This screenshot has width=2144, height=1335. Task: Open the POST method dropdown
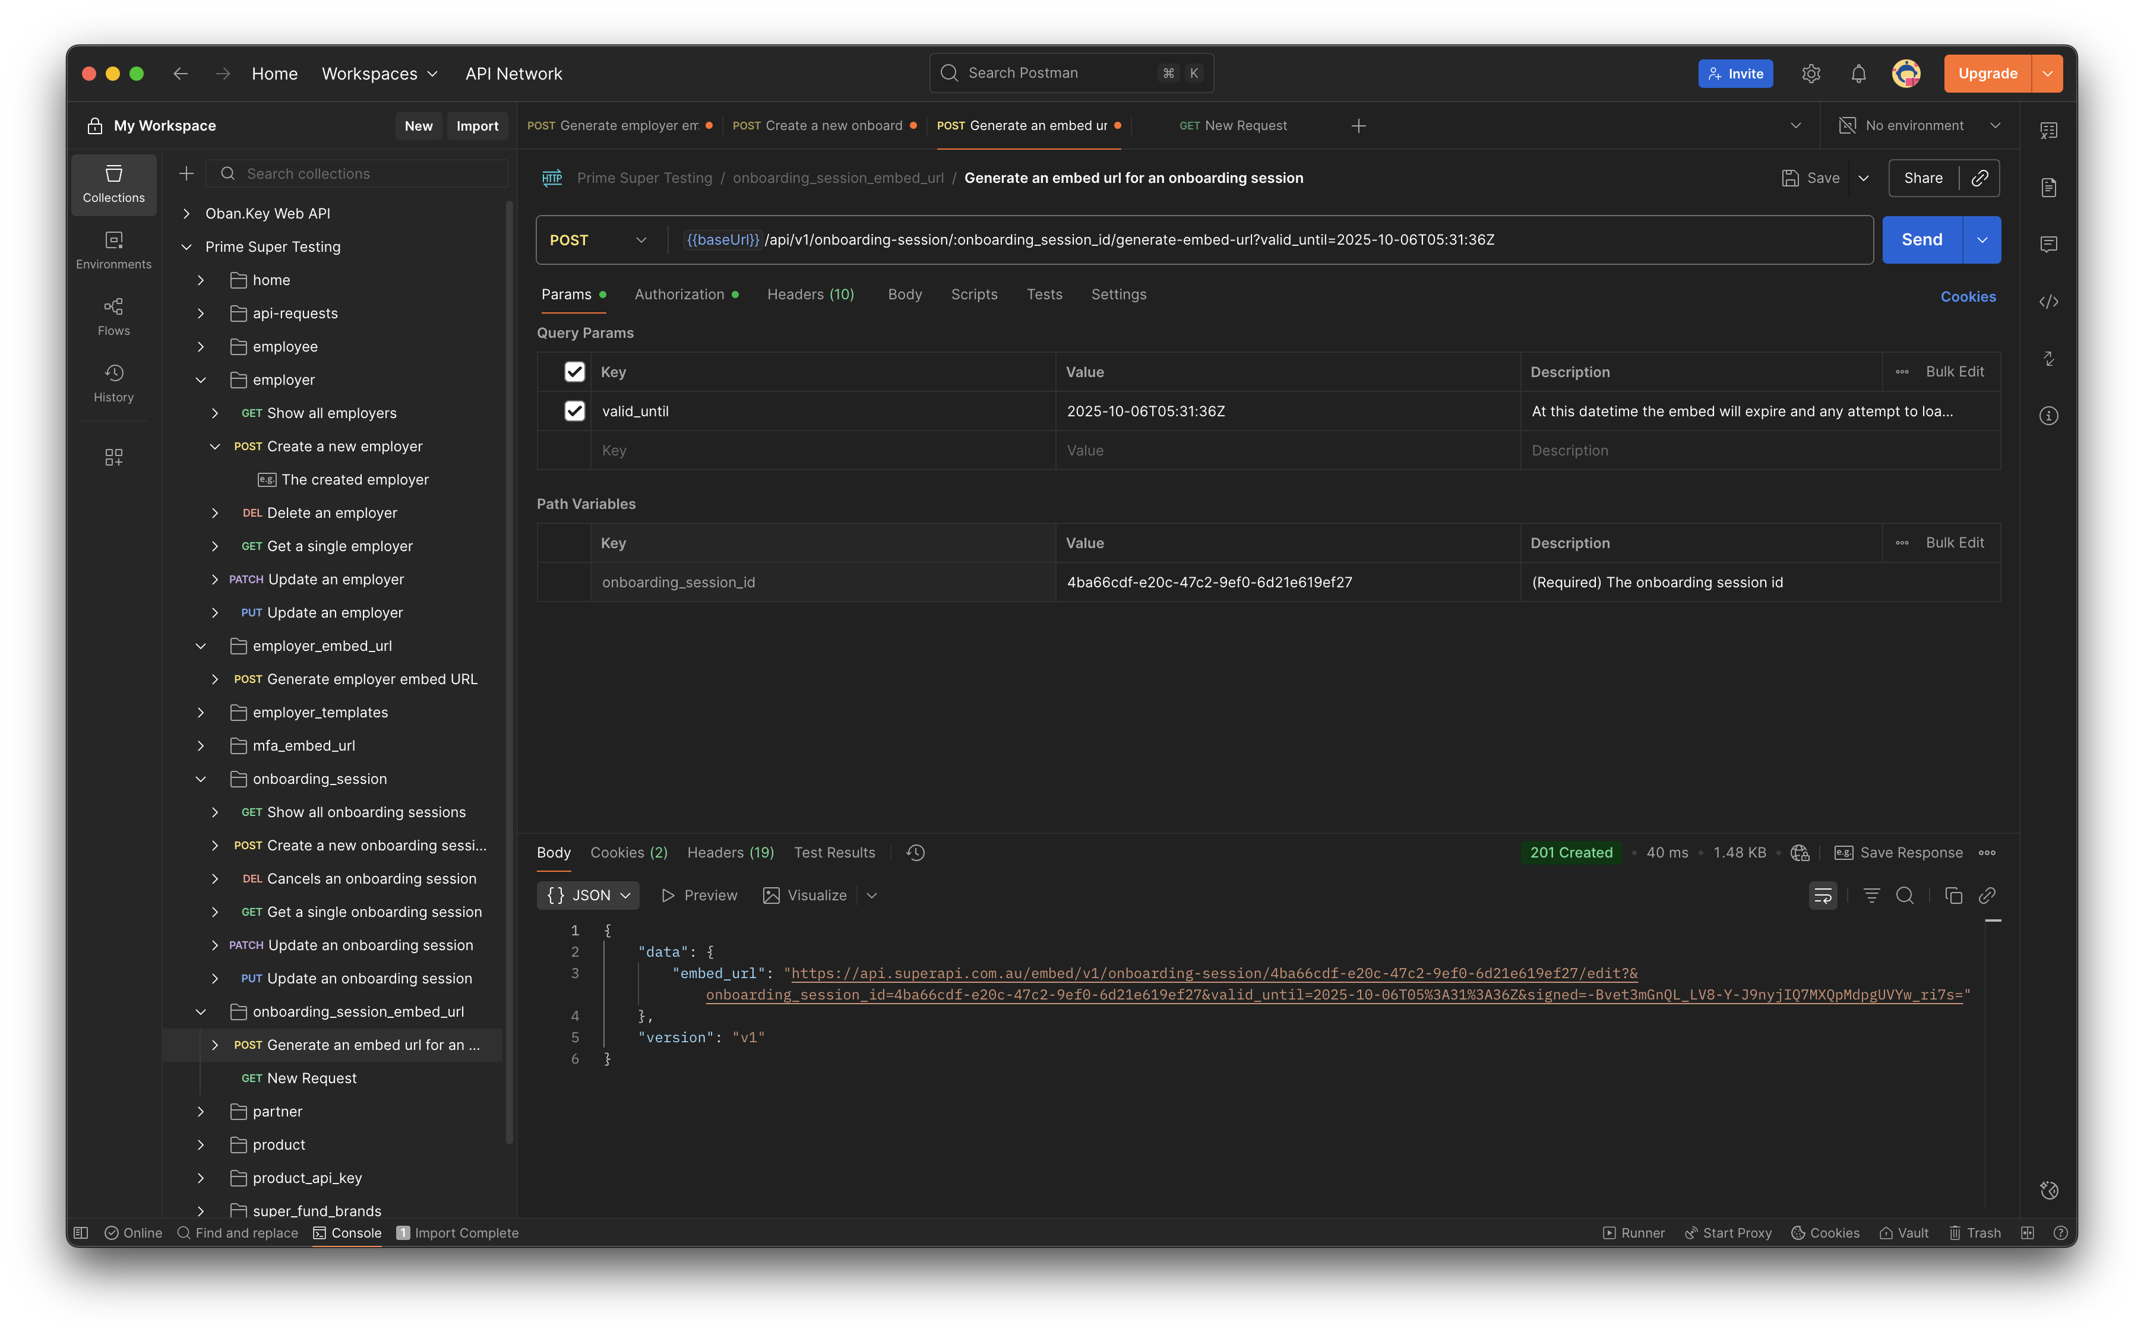[x=598, y=240]
